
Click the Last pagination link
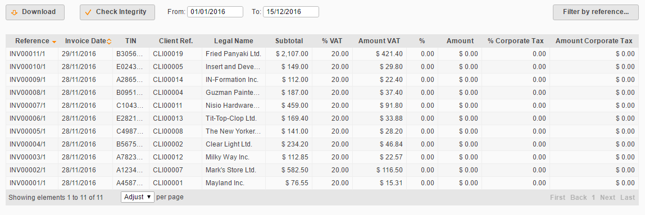click(x=628, y=198)
